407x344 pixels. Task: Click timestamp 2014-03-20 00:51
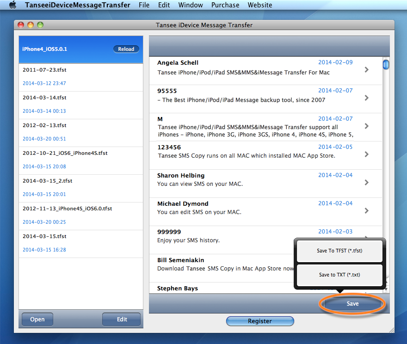(44, 139)
